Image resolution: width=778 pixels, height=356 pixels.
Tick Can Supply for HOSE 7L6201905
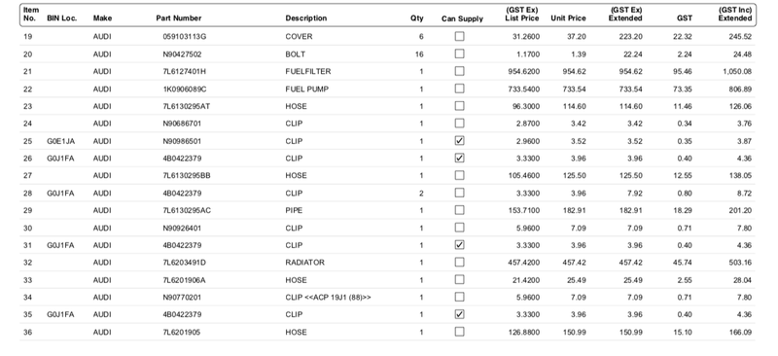click(459, 332)
